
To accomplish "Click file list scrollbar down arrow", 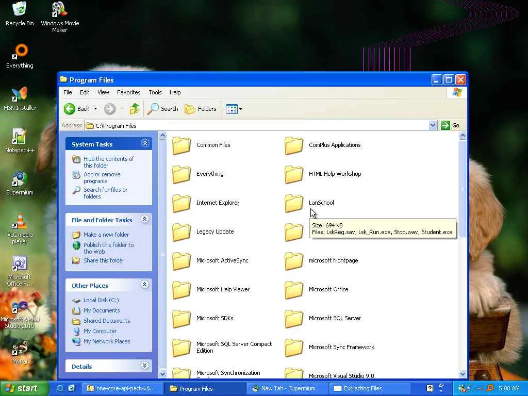I will click(x=463, y=374).
